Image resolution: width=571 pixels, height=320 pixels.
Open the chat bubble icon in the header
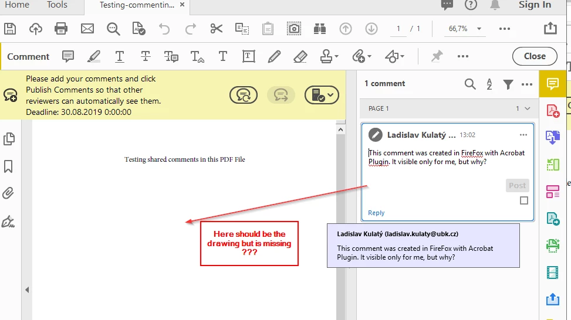coord(447,5)
